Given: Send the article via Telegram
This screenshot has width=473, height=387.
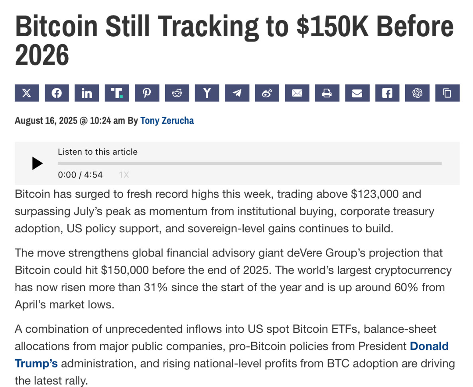Looking at the screenshot, I should coord(237,93).
